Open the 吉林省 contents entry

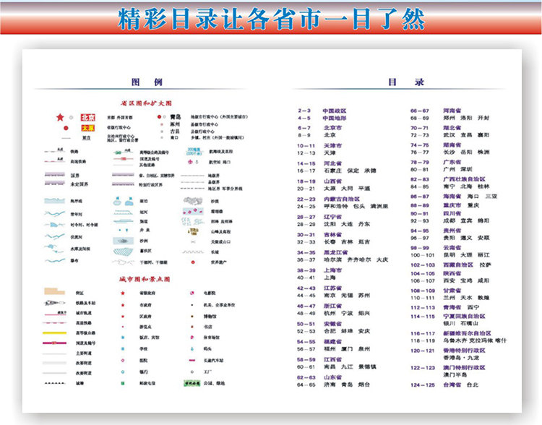[x=332, y=234]
